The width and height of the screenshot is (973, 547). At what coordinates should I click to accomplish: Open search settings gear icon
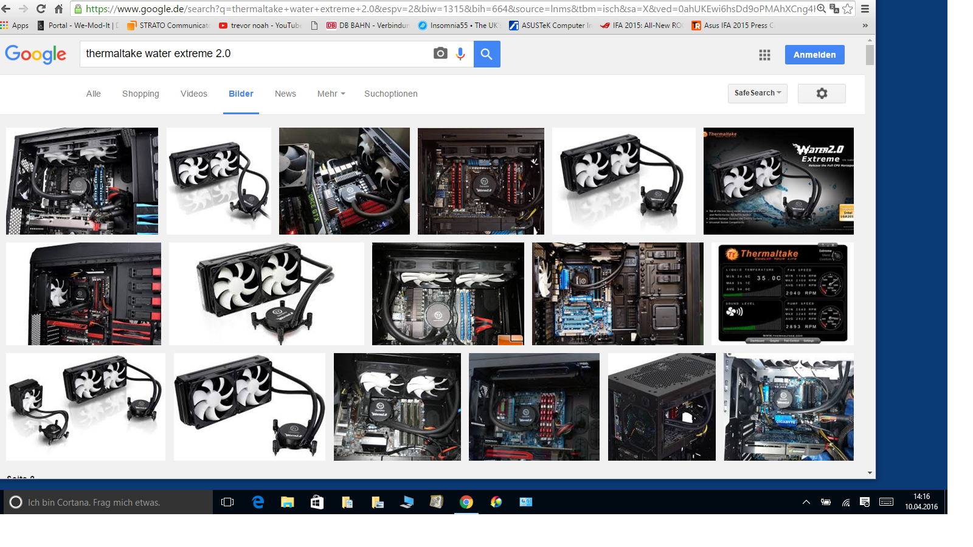click(821, 94)
